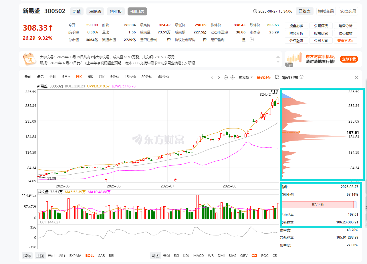This screenshot has height=264, width=367.
Task: Open 财务分析 link
Action: [296, 33]
